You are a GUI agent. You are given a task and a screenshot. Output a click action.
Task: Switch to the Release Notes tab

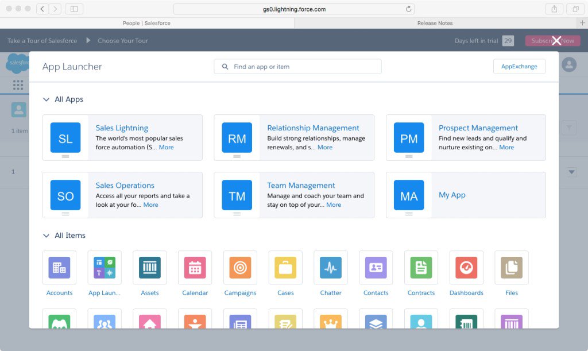(x=435, y=23)
